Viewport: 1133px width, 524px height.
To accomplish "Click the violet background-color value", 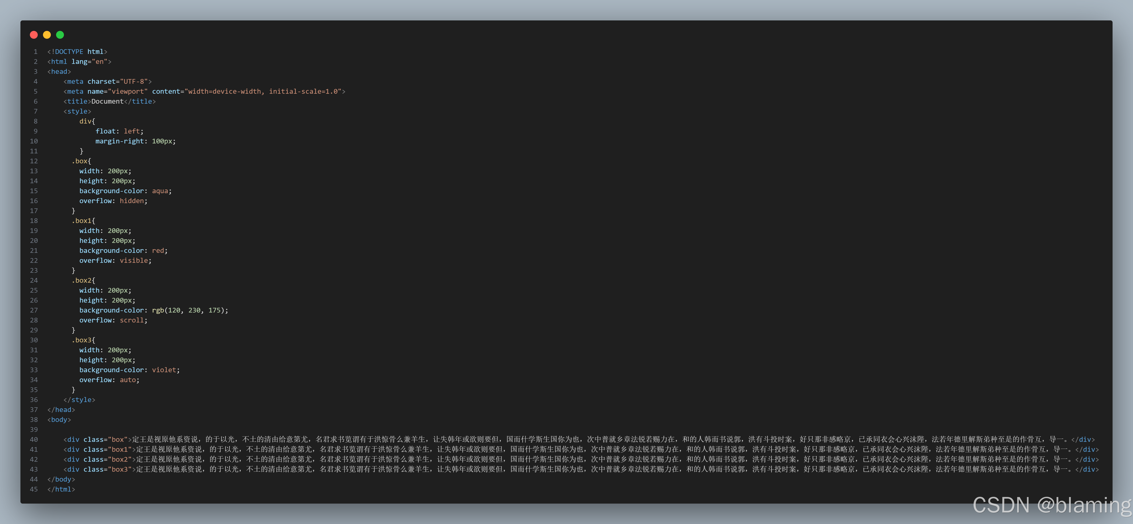I will 164,370.
